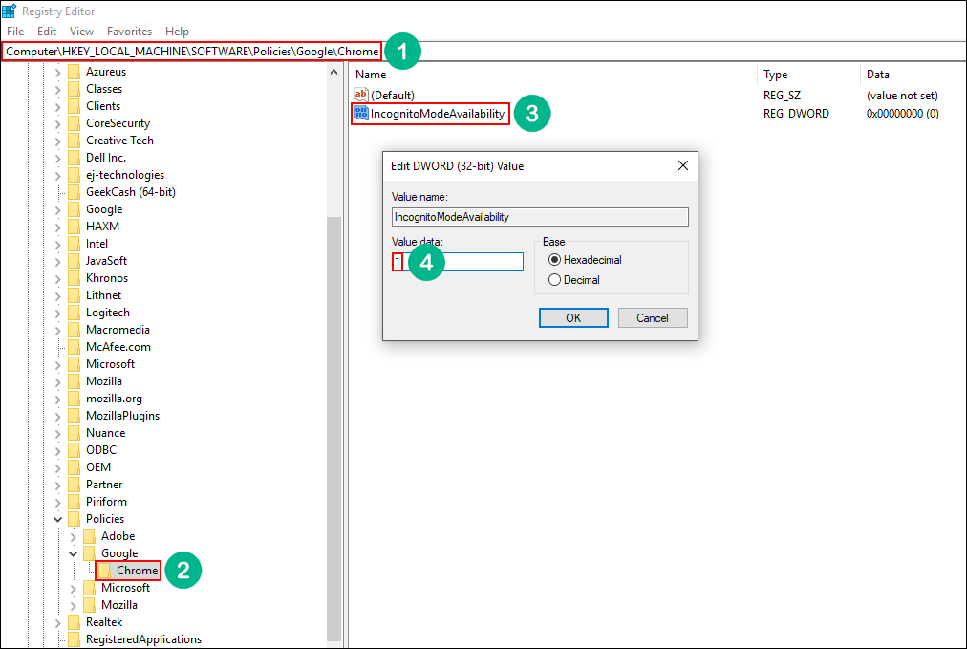This screenshot has height=649, width=967.
Task: Select the top-level Microsoft registry key
Action: pos(111,364)
